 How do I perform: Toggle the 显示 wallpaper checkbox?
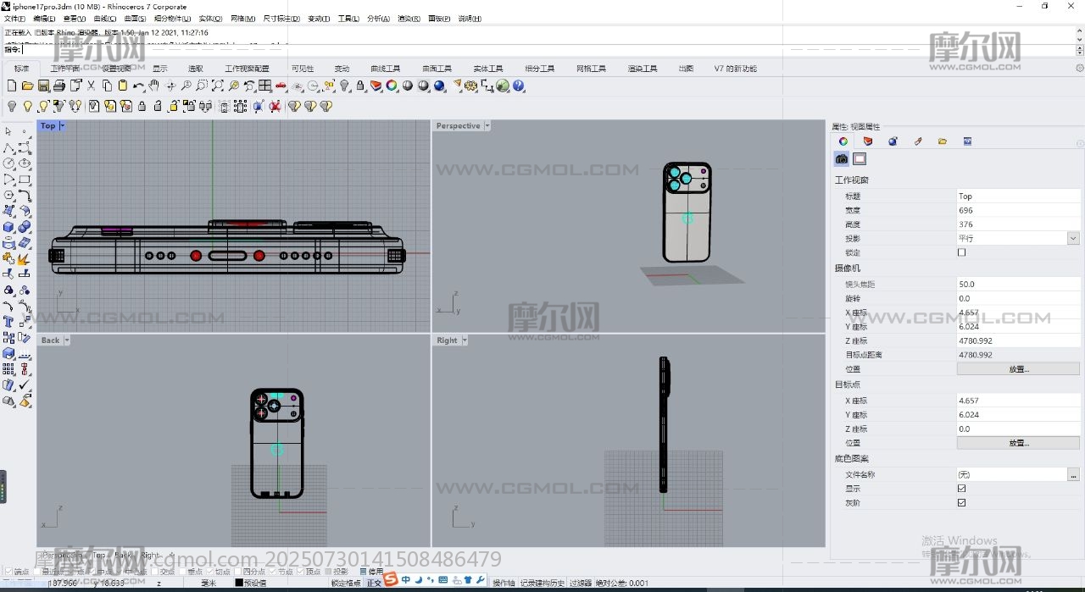pyautogui.click(x=962, y=489)
